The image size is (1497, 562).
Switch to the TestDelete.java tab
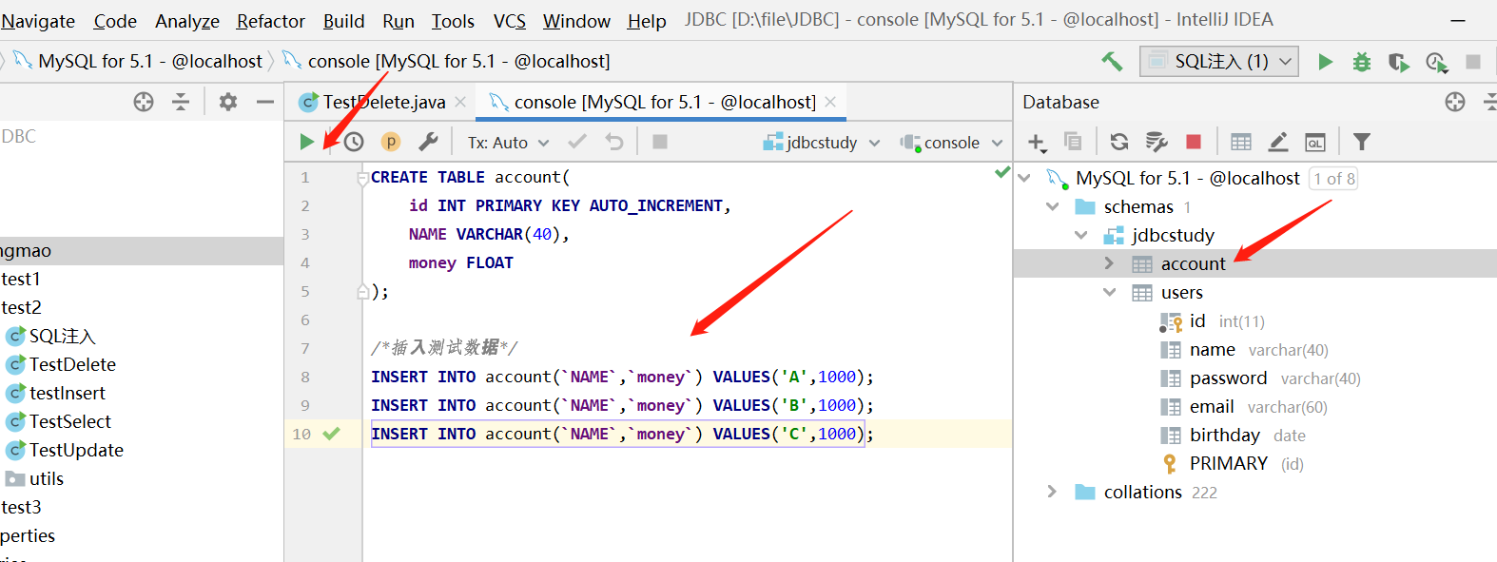pyautogui.click(x=383, y=102)
